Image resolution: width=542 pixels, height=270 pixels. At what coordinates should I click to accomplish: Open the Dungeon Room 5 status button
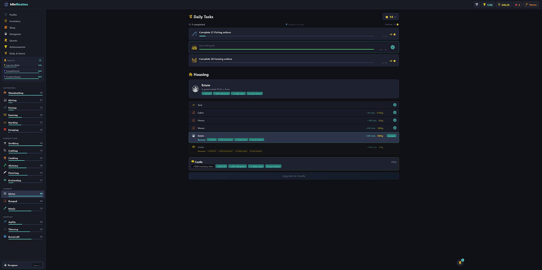[x=23, y=265]
